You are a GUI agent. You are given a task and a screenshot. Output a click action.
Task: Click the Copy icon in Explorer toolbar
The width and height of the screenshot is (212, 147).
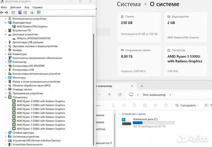click(x=124, y=105)
